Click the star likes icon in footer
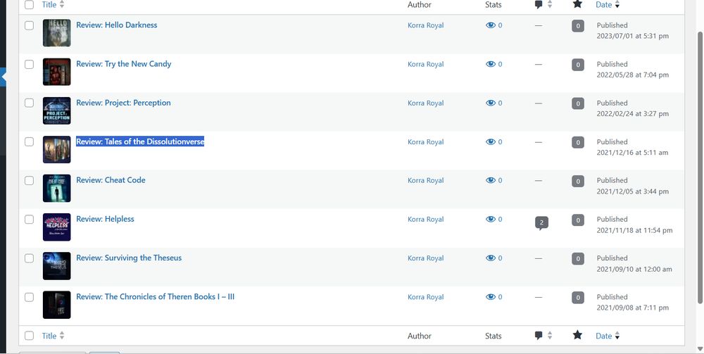 coord(577,335)
